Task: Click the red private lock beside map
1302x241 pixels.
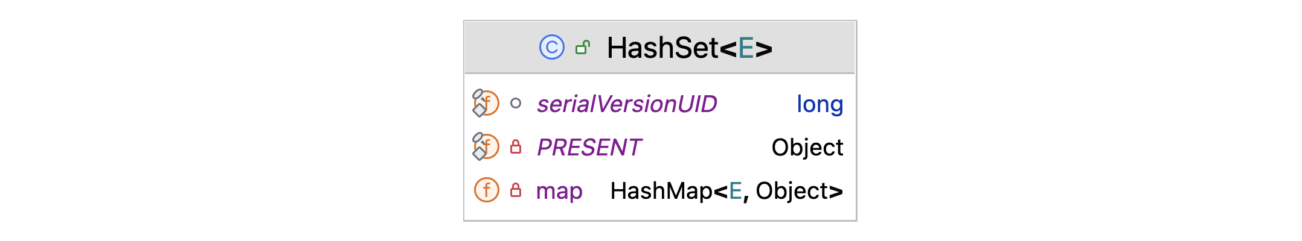Action: [x=515, y=190]
